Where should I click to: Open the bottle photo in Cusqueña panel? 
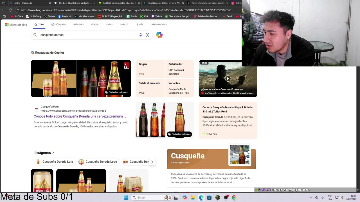[240, 154]
